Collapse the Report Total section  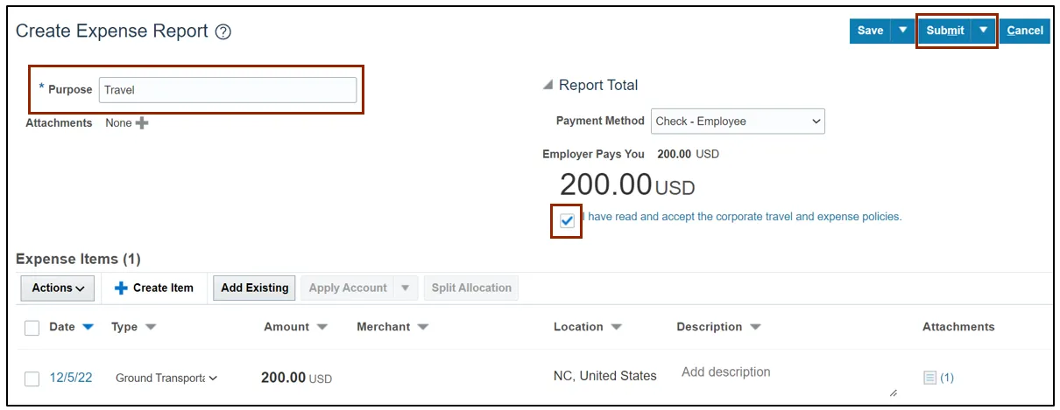pyautogui.click(x=548, y=86)
